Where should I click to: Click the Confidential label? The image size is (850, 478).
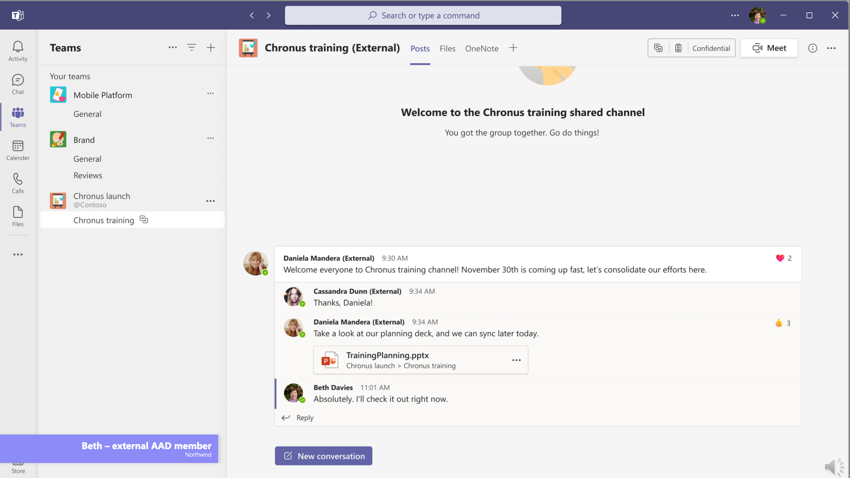[711, 48]
